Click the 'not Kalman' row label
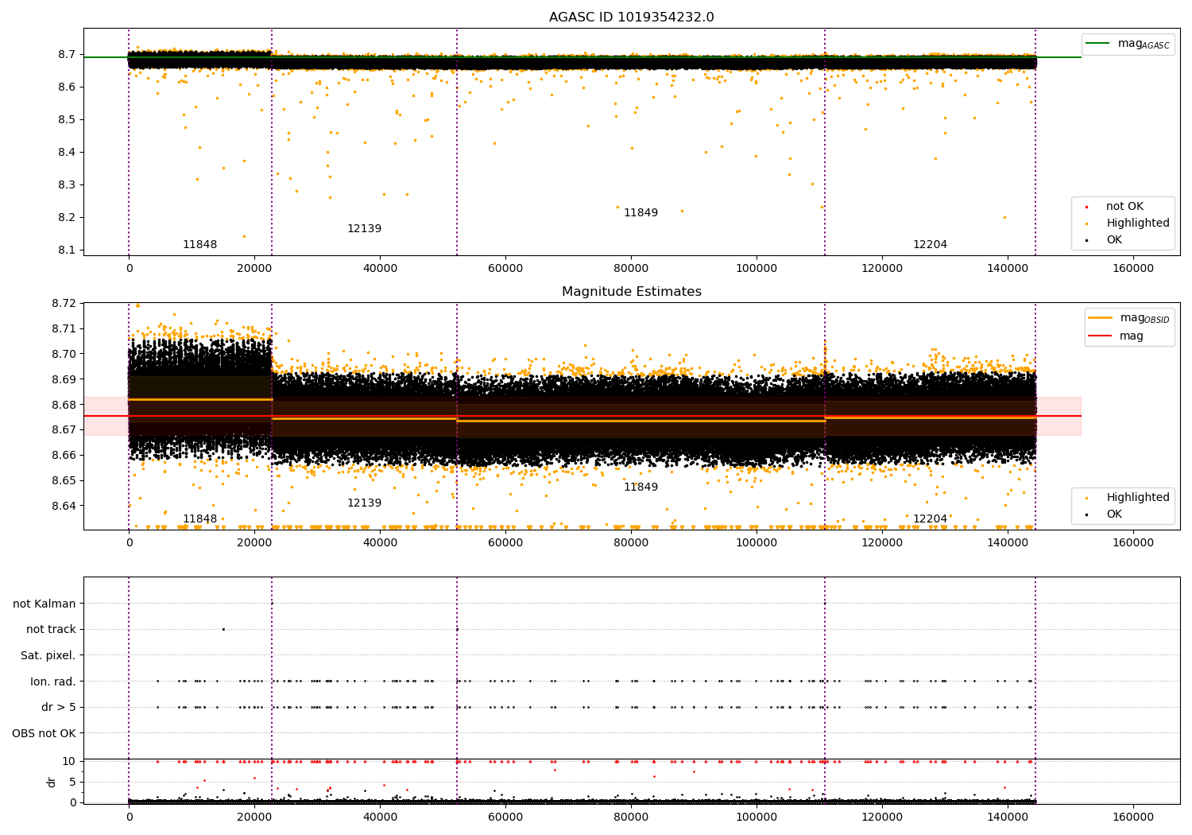Image resolution: width=1192 pixels, height=835 pixels. pos(44,604)
